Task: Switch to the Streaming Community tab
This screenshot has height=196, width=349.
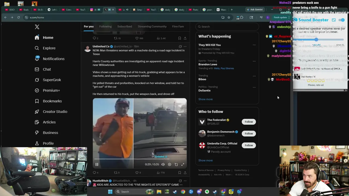Action: point(152,26)
